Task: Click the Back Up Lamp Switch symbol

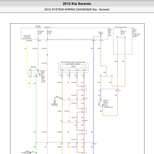Action: pos(101,103)
